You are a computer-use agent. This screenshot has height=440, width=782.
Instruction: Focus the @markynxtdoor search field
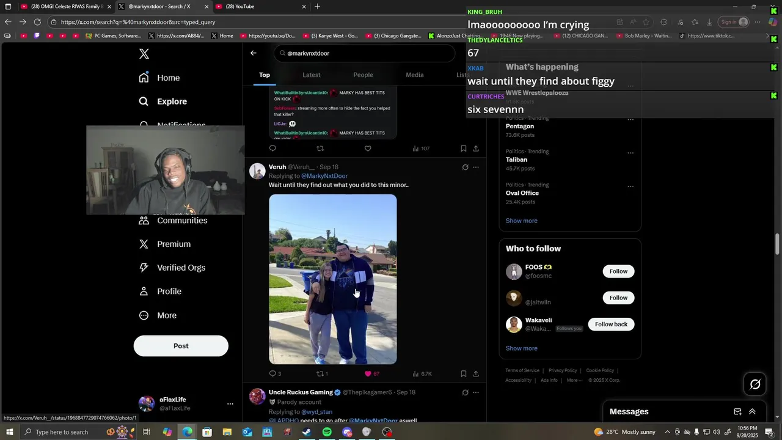click(365, 53)
